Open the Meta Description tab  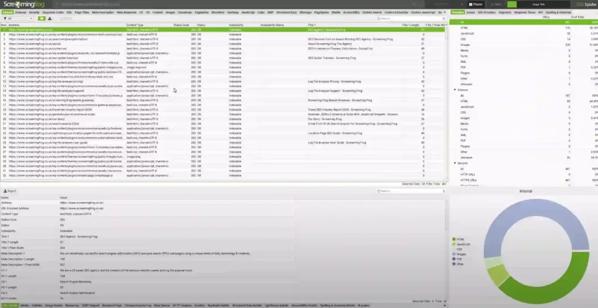pyautogui.click(x=103, y=12)
